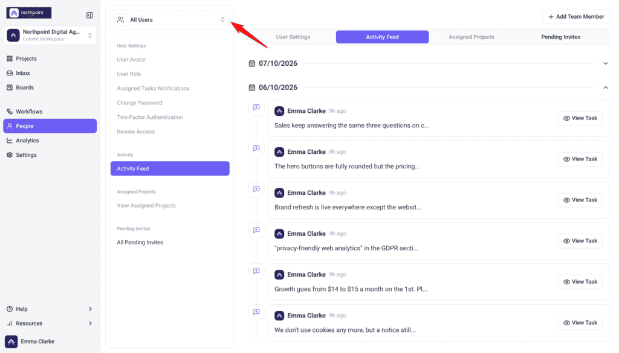Image resolution: width=619 pixels, height=353 pixels.
Task: Click Emma Clarke avatar on 'Brand refresh' entry
Action: pyautogui.click(x=279, y=193)
